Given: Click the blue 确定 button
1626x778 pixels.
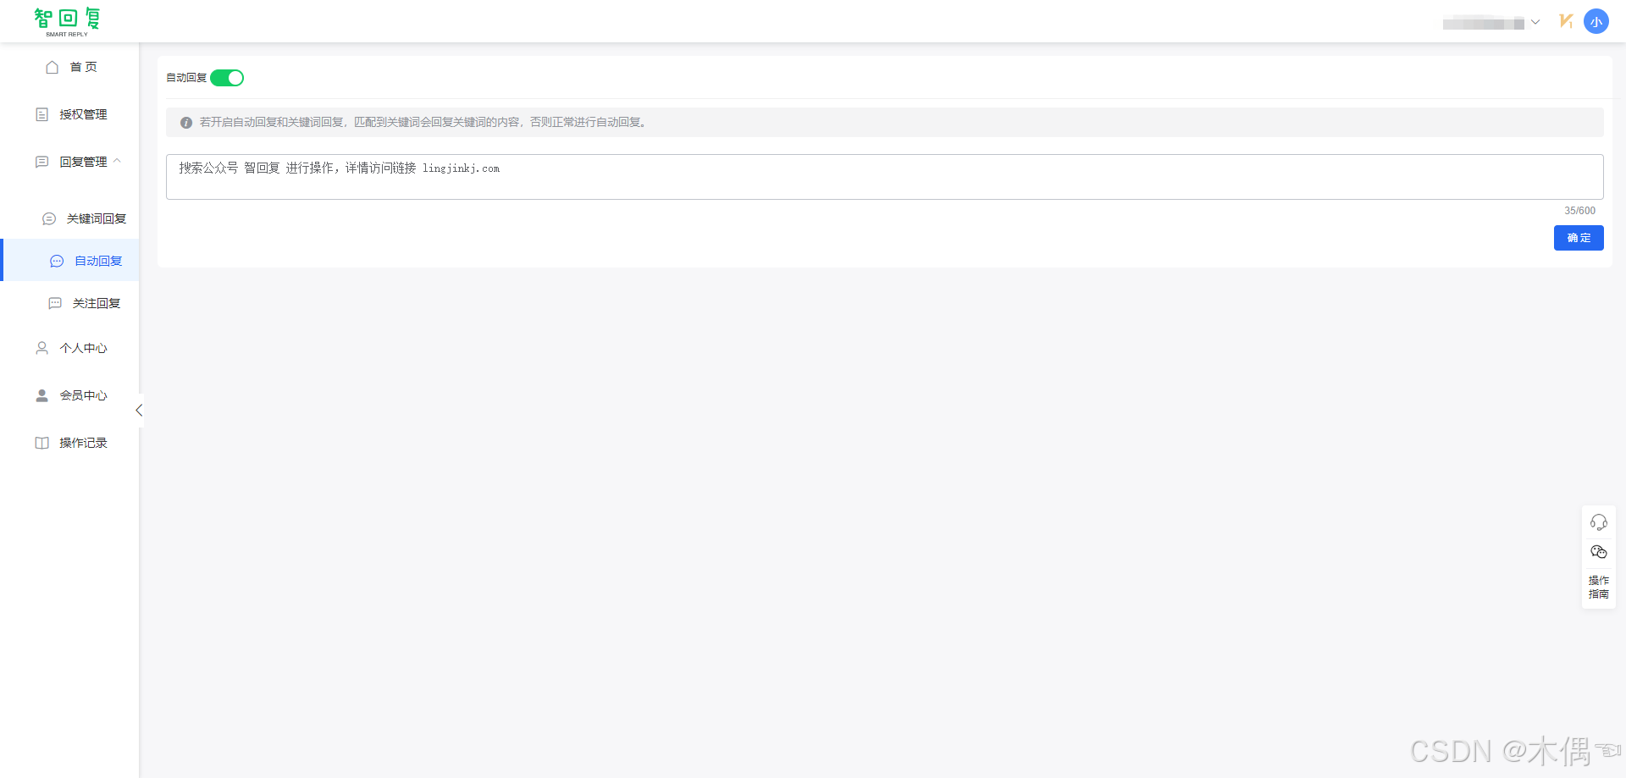Looking at the screenshot, I should (x=1579, y=238).
